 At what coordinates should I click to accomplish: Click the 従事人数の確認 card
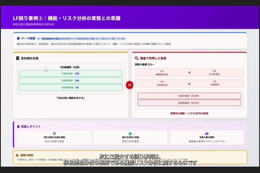tap(207, 138)
